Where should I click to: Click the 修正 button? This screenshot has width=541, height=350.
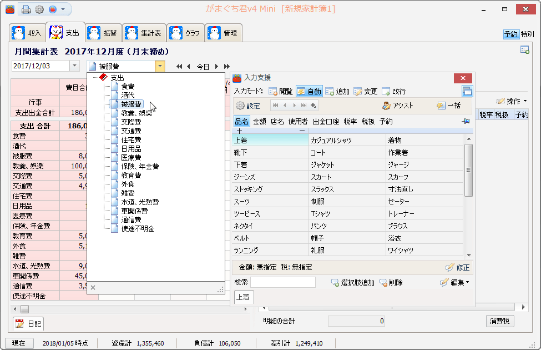click(x=458, y=267)
